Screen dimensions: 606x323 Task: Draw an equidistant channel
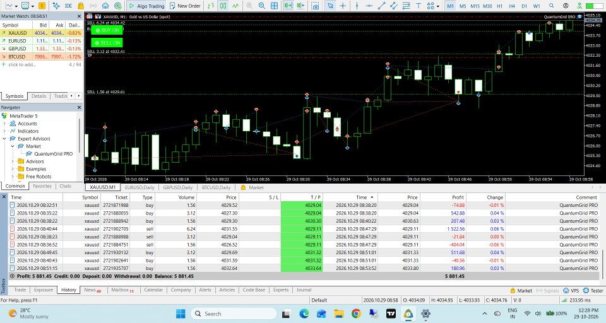pos(394,6)
